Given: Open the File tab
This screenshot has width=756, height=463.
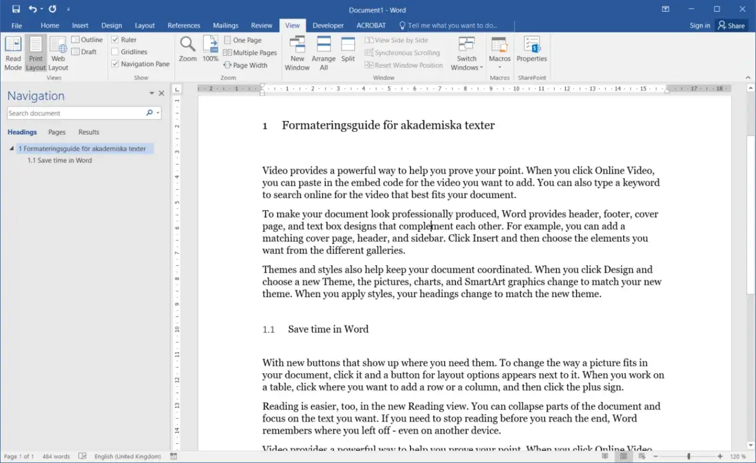Looking at the screenshot, I should point(17,25).
